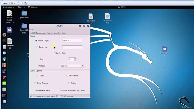
Task: Go to the Start tab
Action: click(64, 33)
